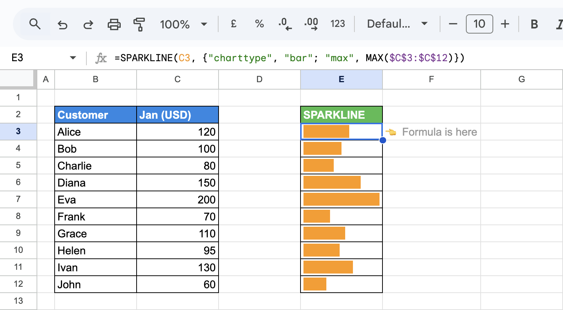Select row 13 header

[18, 301]
